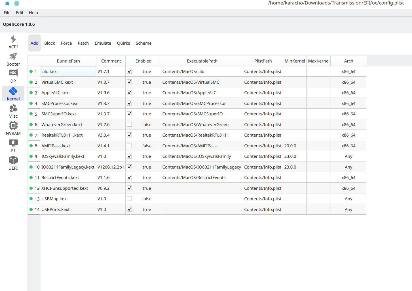Click the teal circle button in title bar
This screenshot has height=291, width=412.
17,3
